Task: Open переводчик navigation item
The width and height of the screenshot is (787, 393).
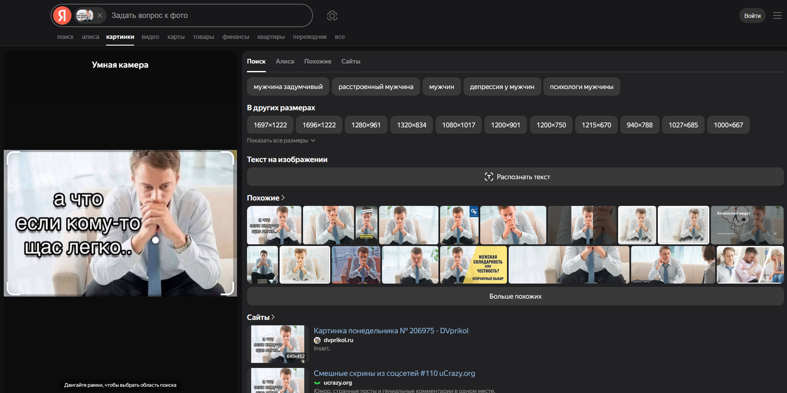Action: tap(310, 37)
